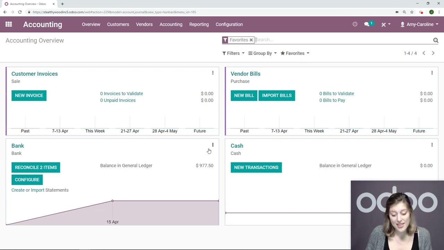This screenshot has height=250, width=444.
Task: Click the search magnifier icon
Action: tap(436, 40)
